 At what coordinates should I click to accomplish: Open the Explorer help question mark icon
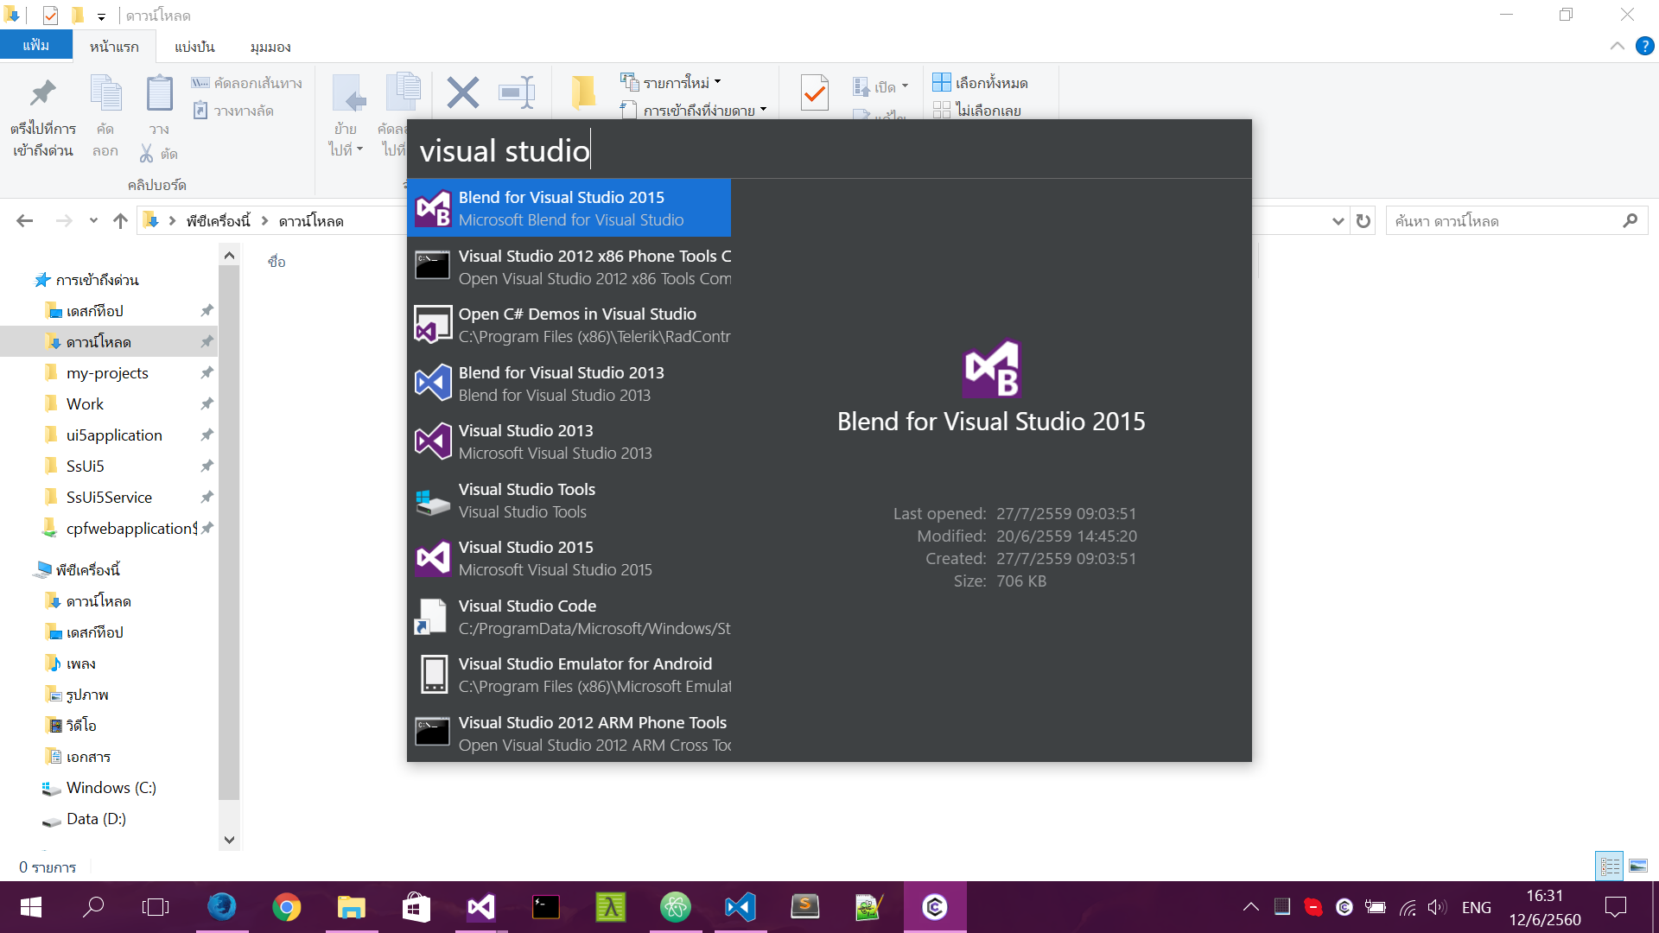click(x=1644, y=46)
